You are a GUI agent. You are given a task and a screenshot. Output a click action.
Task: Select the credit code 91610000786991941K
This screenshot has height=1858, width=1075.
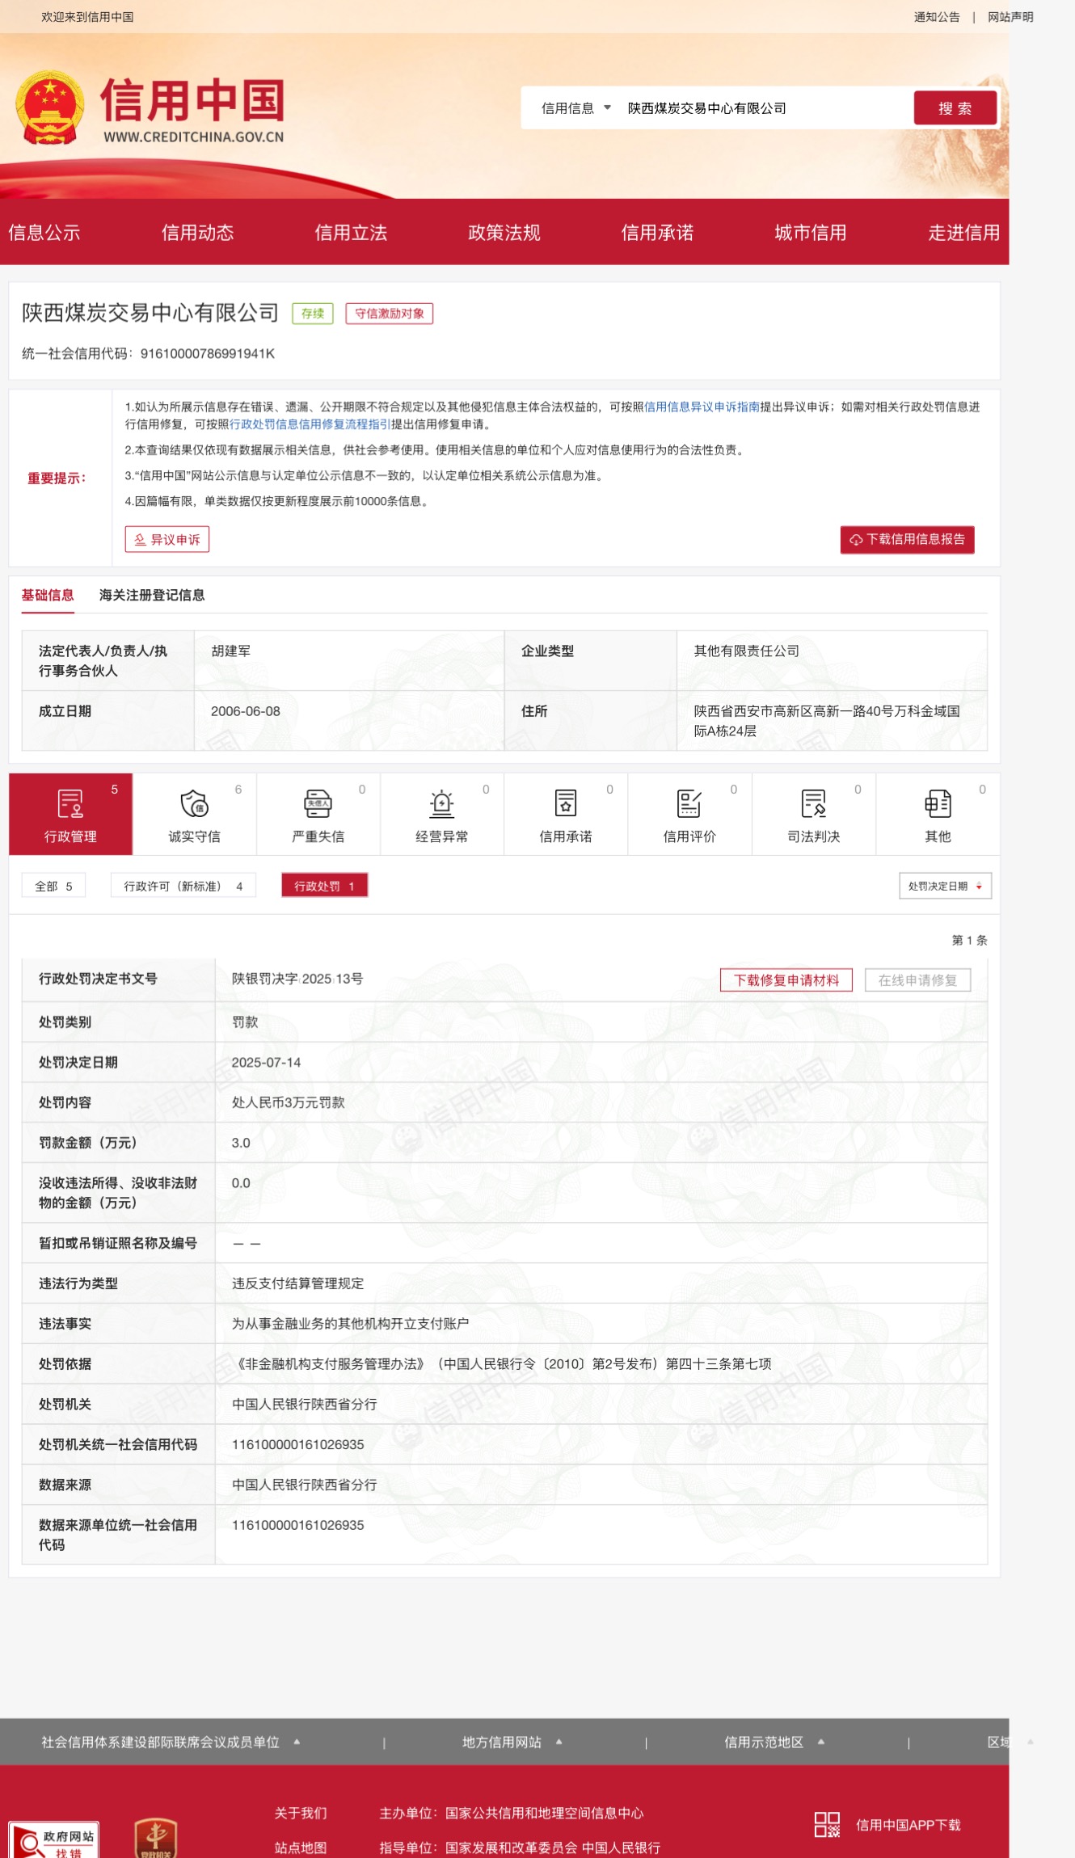point(208,354)
